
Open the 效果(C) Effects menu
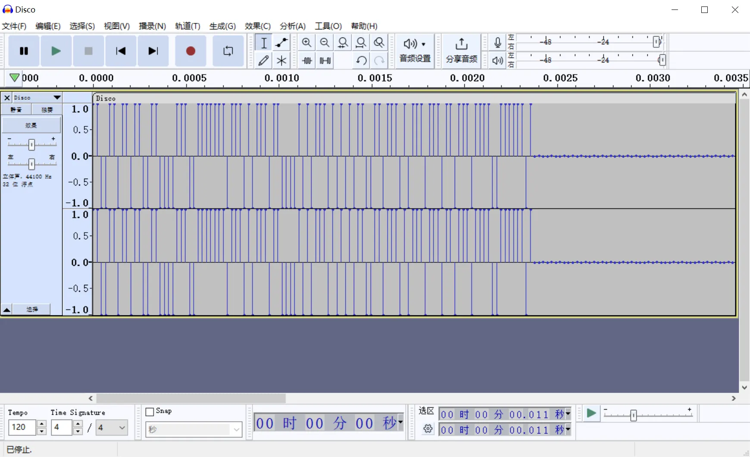coord(257,26)
